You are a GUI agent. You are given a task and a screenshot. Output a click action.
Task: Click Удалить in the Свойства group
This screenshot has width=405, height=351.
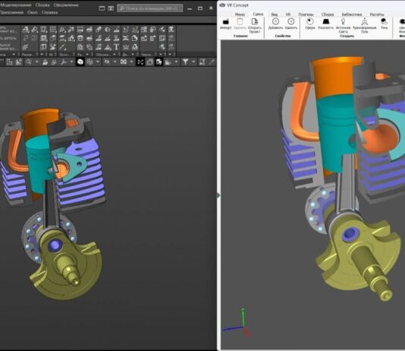(x=290, y=24)
